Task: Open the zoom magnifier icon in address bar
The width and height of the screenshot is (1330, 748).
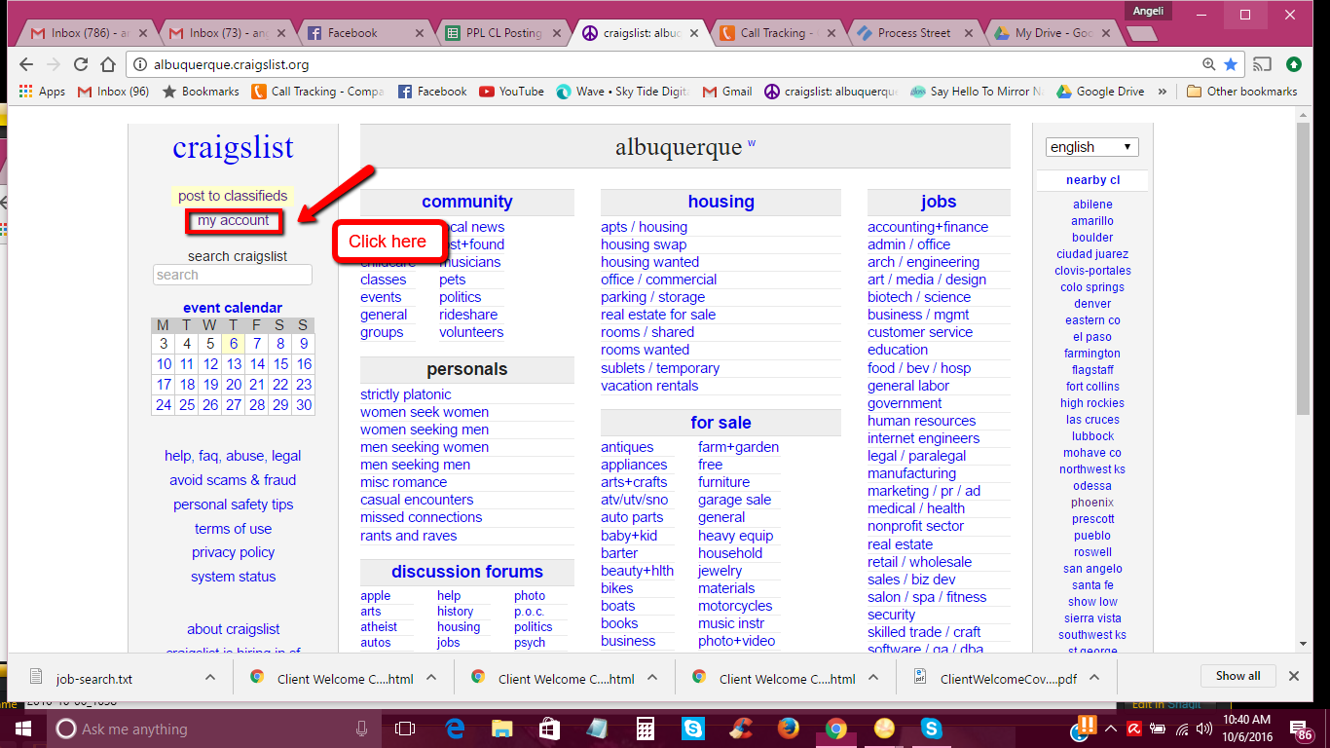Action: coord(1208,64)
